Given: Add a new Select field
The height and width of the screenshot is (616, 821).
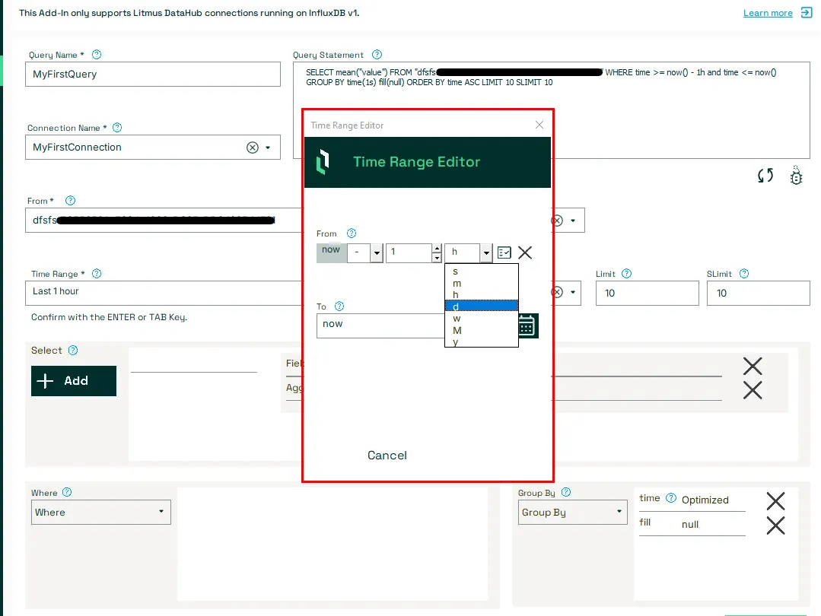Looking at the screenshot, I should tap(74, 381).
